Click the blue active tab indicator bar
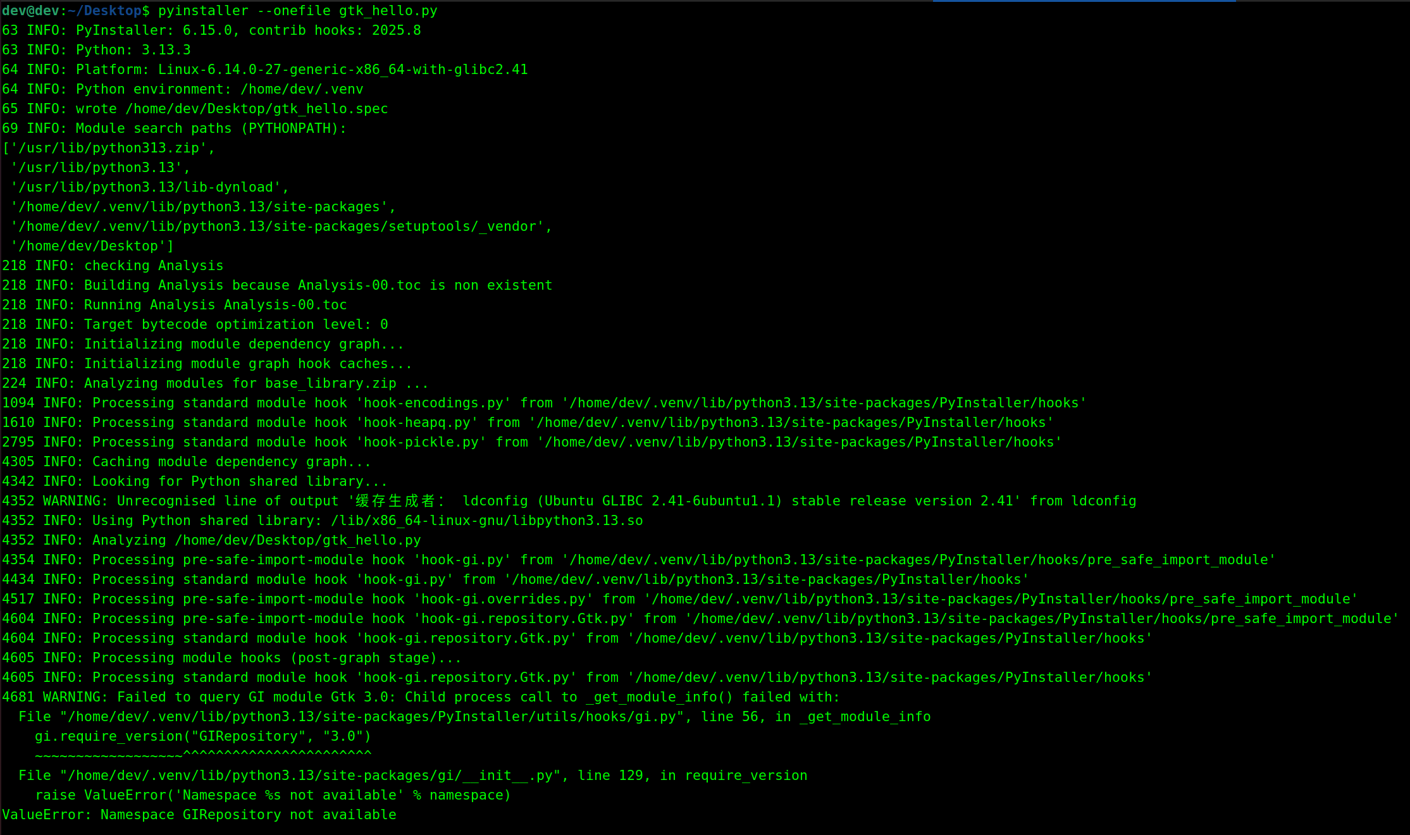Screen dimensions: 1410x835 pyautogui.click(x=1084, y=1)
